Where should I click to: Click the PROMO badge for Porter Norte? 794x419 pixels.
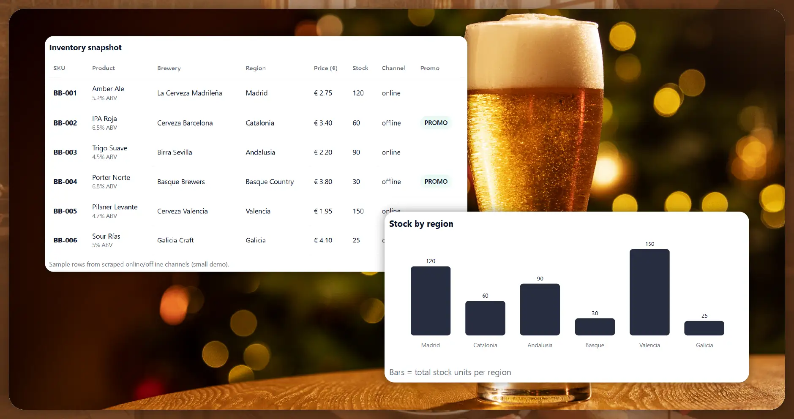click(x=435, y=182)
